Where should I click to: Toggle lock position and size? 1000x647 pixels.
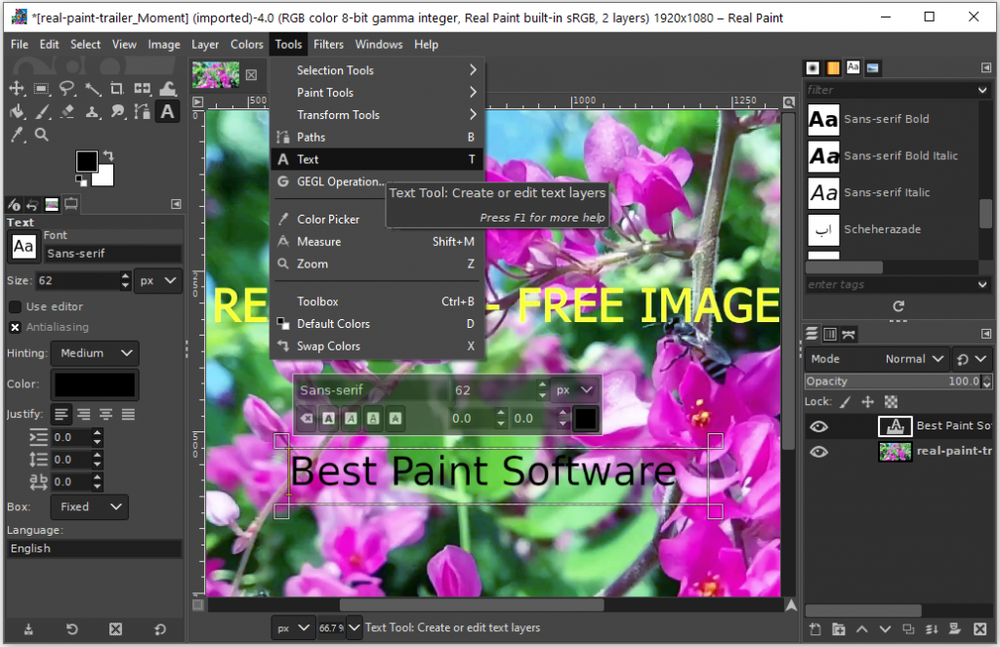tap(867, 402)
